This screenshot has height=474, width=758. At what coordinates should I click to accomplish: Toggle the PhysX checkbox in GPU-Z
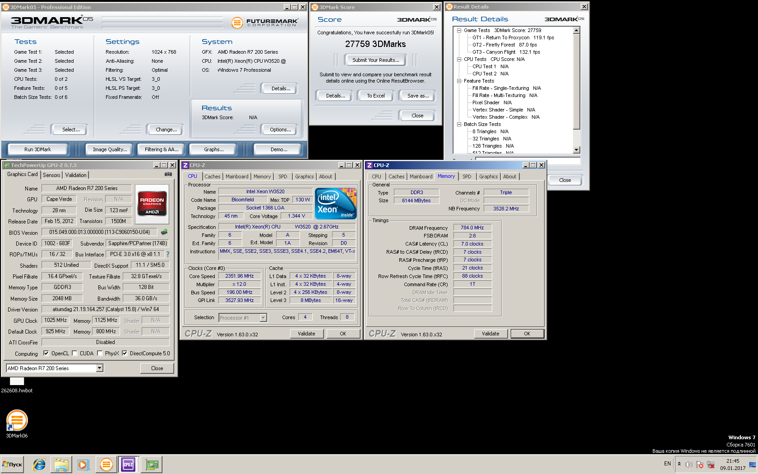(x=100, y=353)
